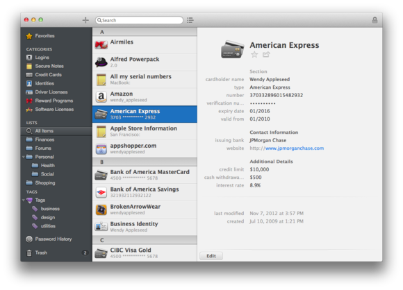This screenshot has height=290, width=403.
Task: Select the utilities tag
Action: point(56,226)
